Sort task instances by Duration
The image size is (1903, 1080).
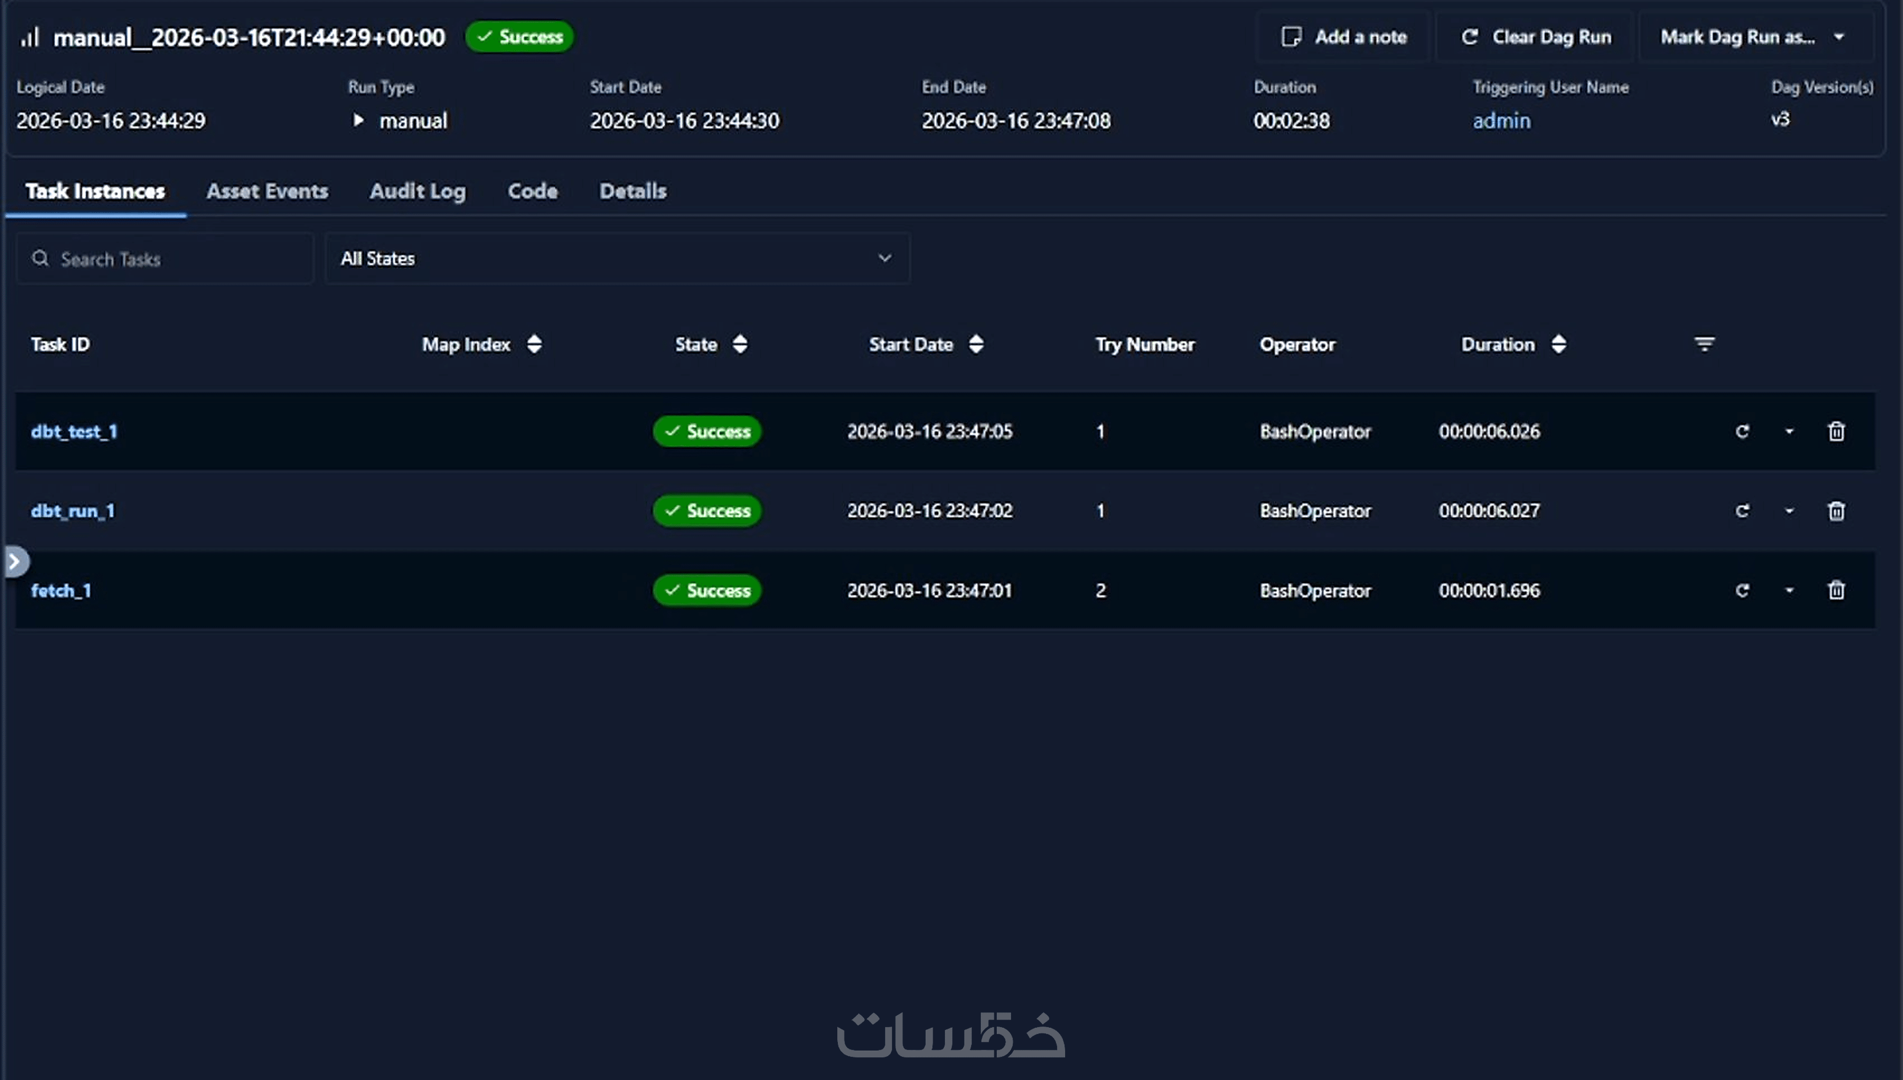pos(1558,344)
